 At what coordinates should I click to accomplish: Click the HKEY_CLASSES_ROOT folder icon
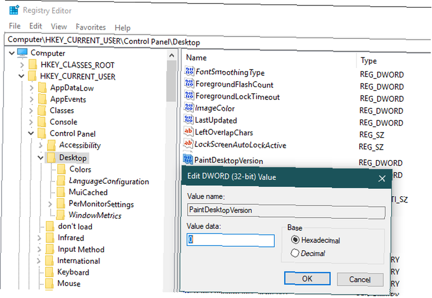click(x=33, y=64)
